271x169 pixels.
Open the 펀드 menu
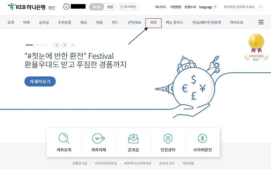[115, 22]
